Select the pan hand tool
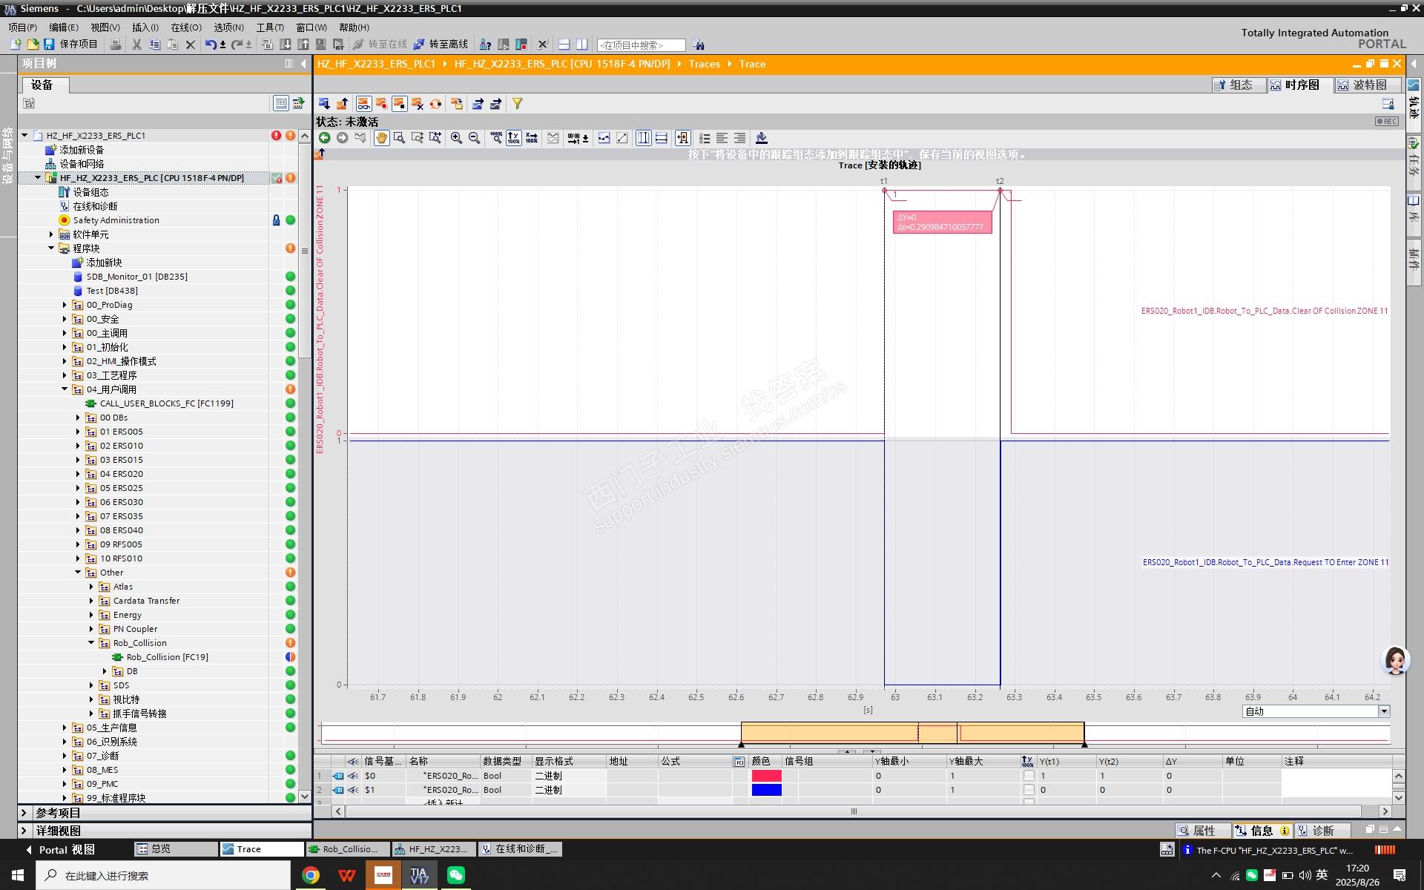Viewport: 1424px width, 890px height. (x=381, y=138)
